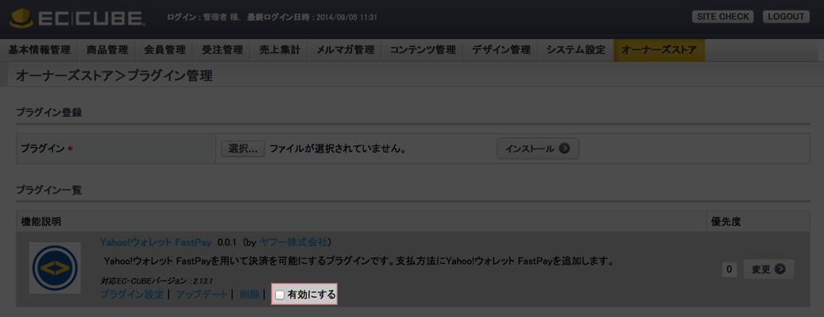
Task: Open the Yahoo!ウォレット FastPay link
Action: pos(156,243)
